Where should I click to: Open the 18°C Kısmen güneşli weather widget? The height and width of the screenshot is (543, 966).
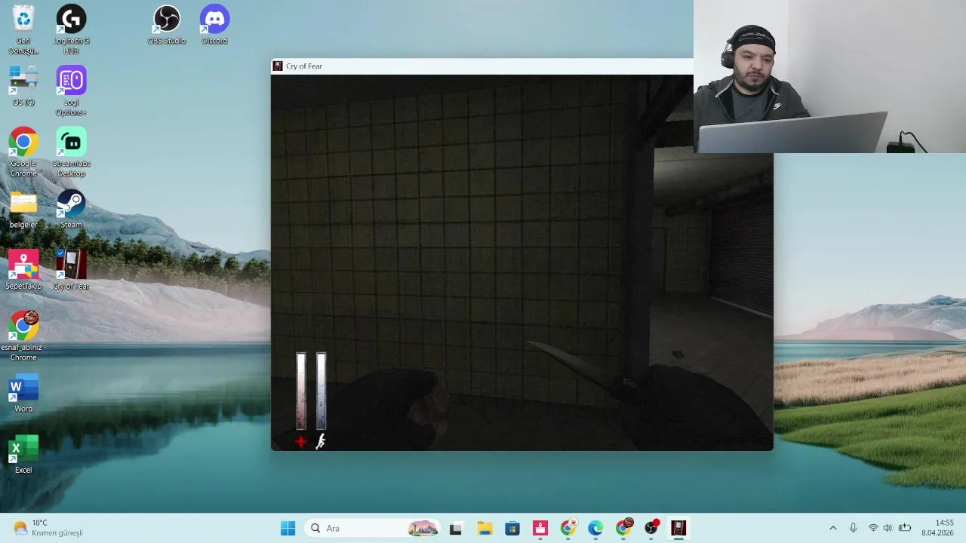point(48,528)
